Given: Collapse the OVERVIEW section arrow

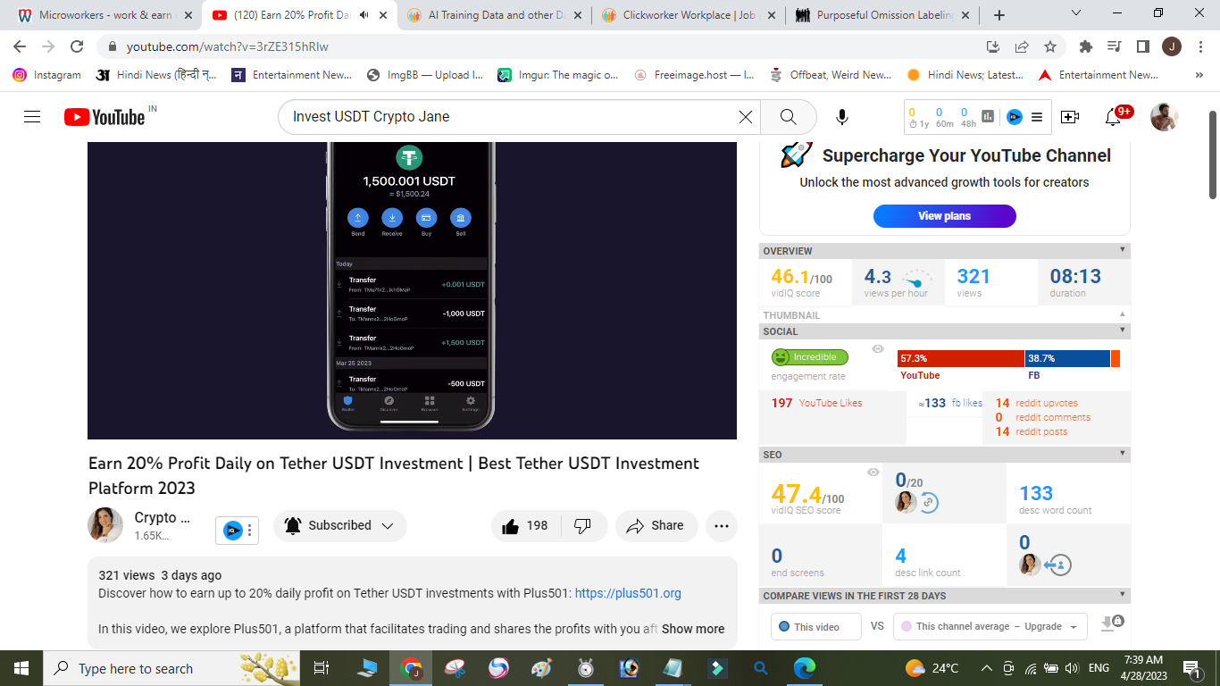Looking at the screenshot, I should pyautogui.click(x=1123, y=251).
